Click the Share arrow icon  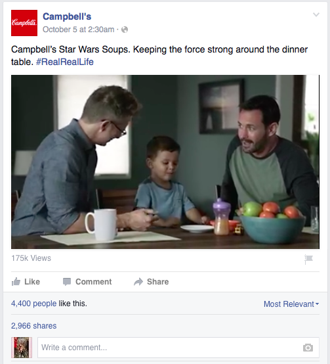[138, 282]
